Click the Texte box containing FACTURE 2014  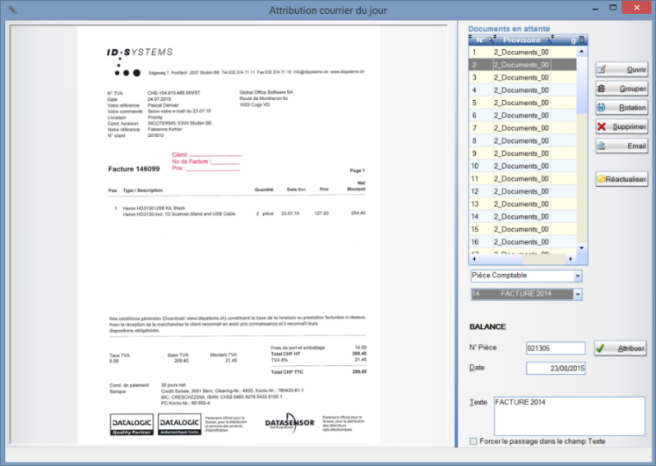tap(570, 416)
